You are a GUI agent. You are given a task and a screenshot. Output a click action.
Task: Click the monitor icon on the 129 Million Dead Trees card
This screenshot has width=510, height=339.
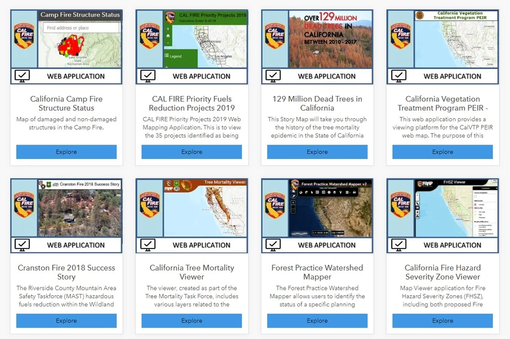click(273, 76)
